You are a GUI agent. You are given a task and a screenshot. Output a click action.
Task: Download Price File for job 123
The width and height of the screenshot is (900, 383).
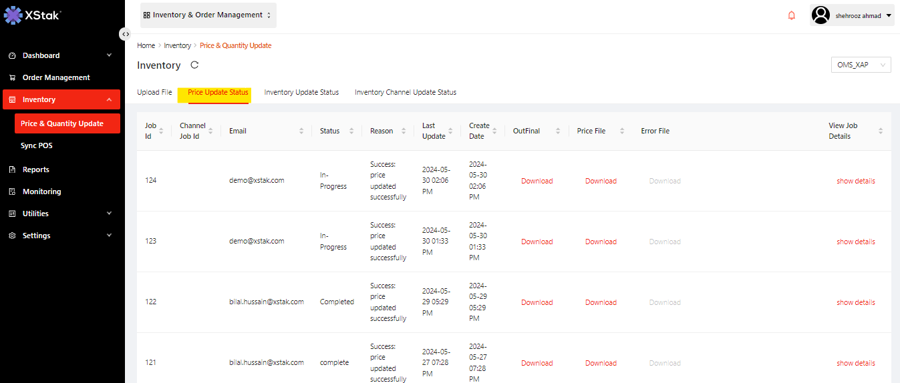point(601,242)
